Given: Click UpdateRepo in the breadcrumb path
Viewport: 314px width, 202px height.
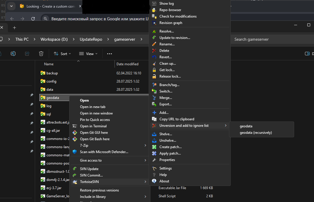Looking at the screenshot, I should 91,39.
